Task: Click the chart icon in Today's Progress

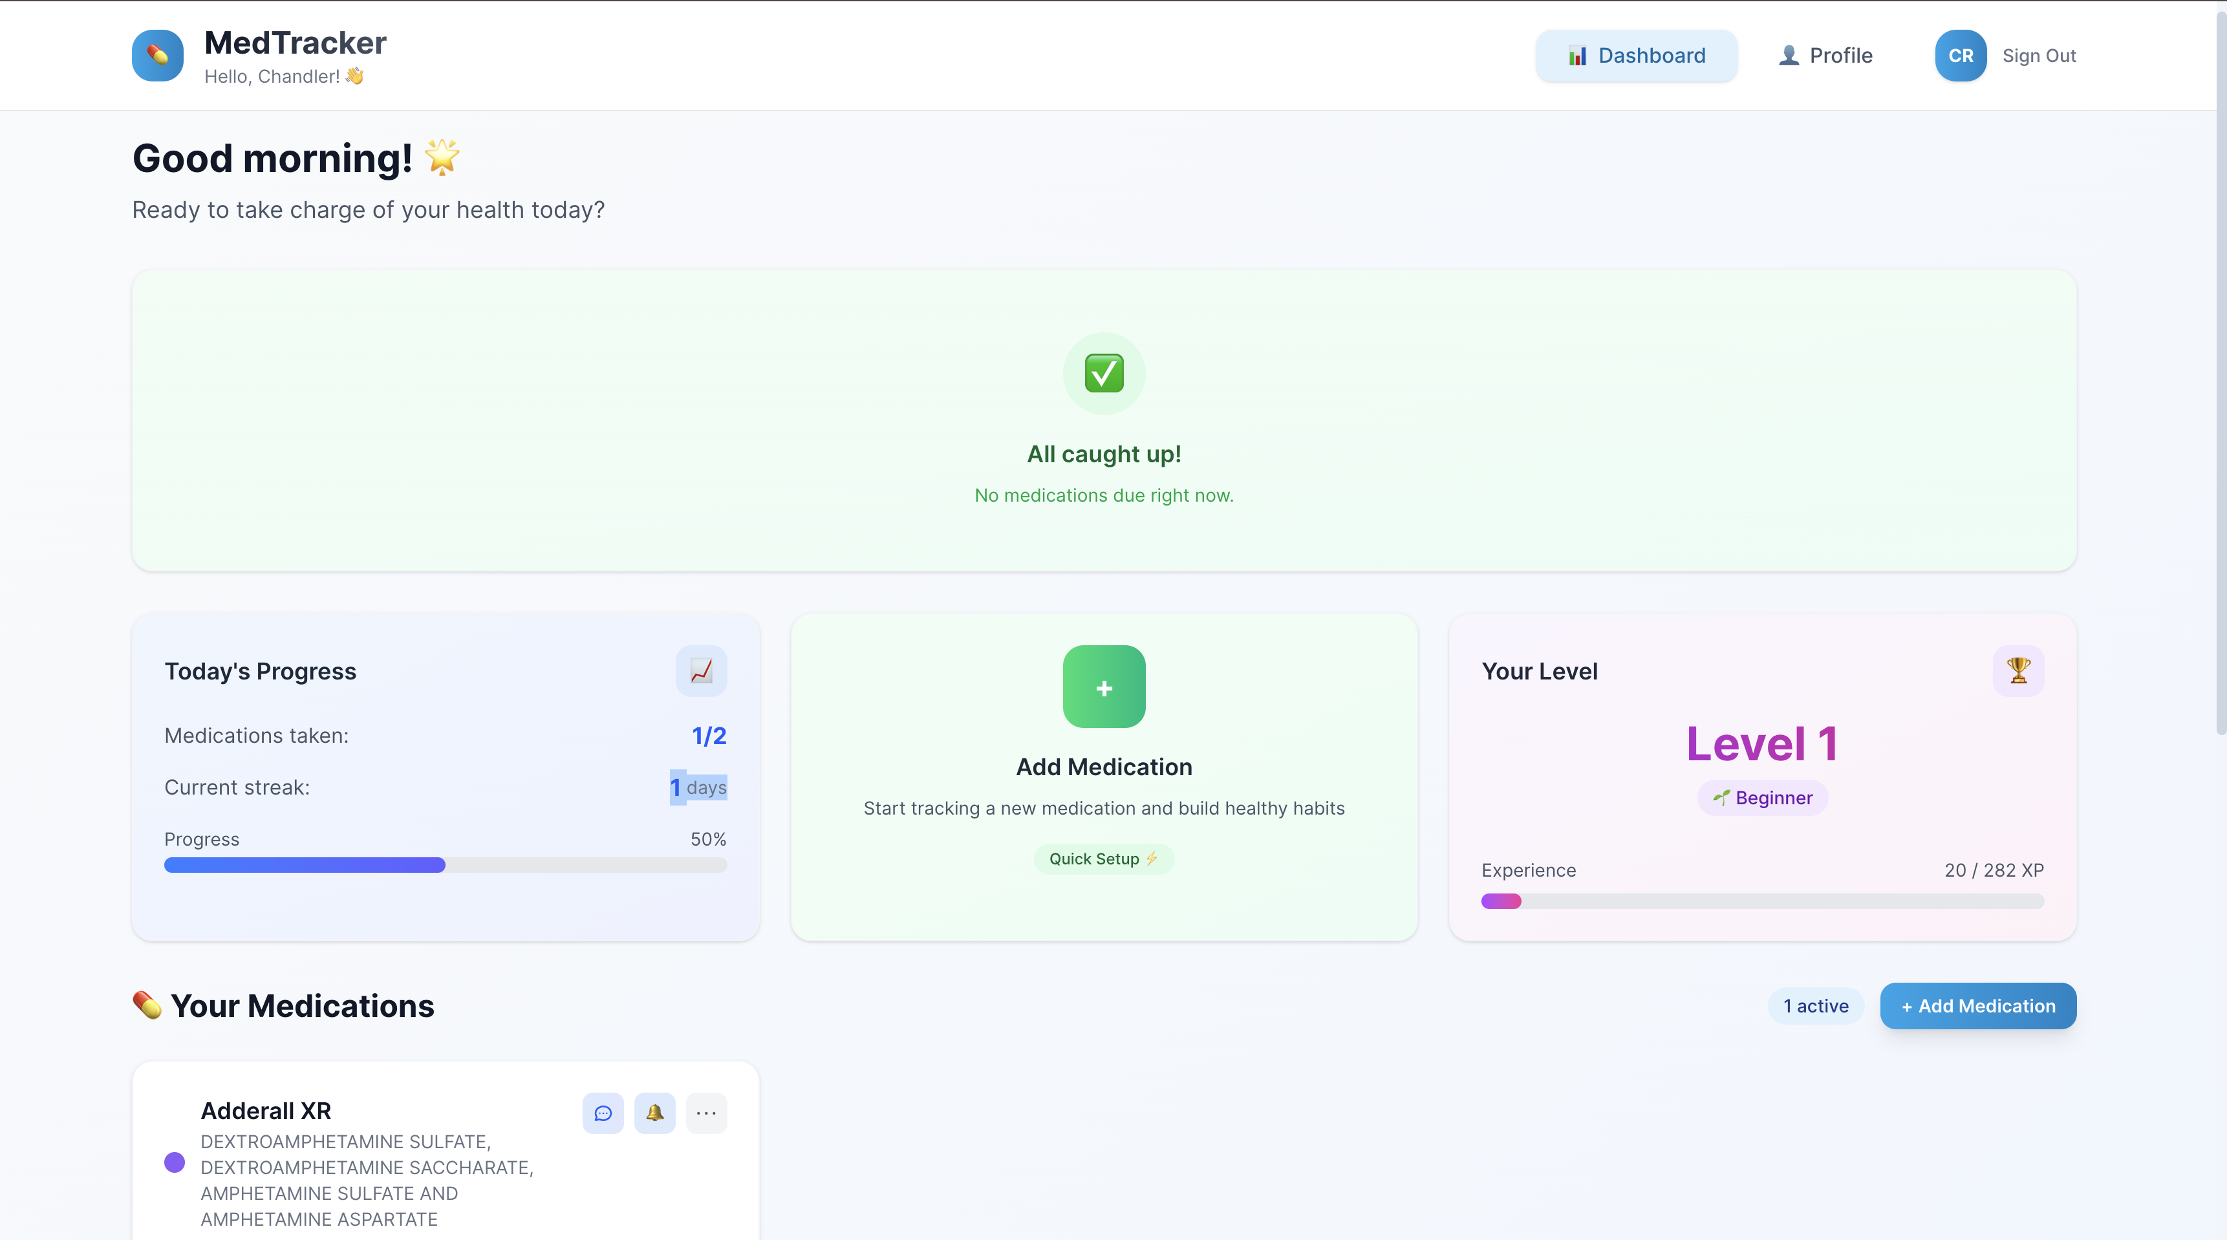Action: coord(701,670)
